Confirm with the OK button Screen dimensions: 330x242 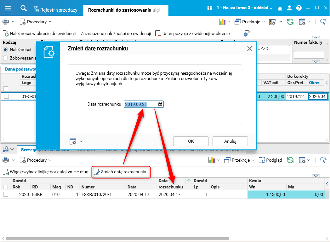191,141
